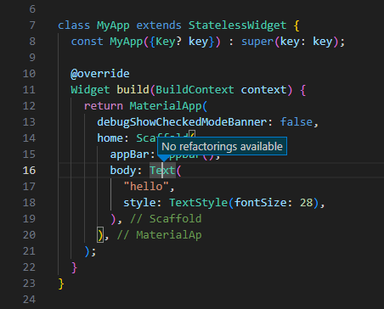Click the 'body' property on line 16
This screenshot has width=384, height=309.
(123, 171)
